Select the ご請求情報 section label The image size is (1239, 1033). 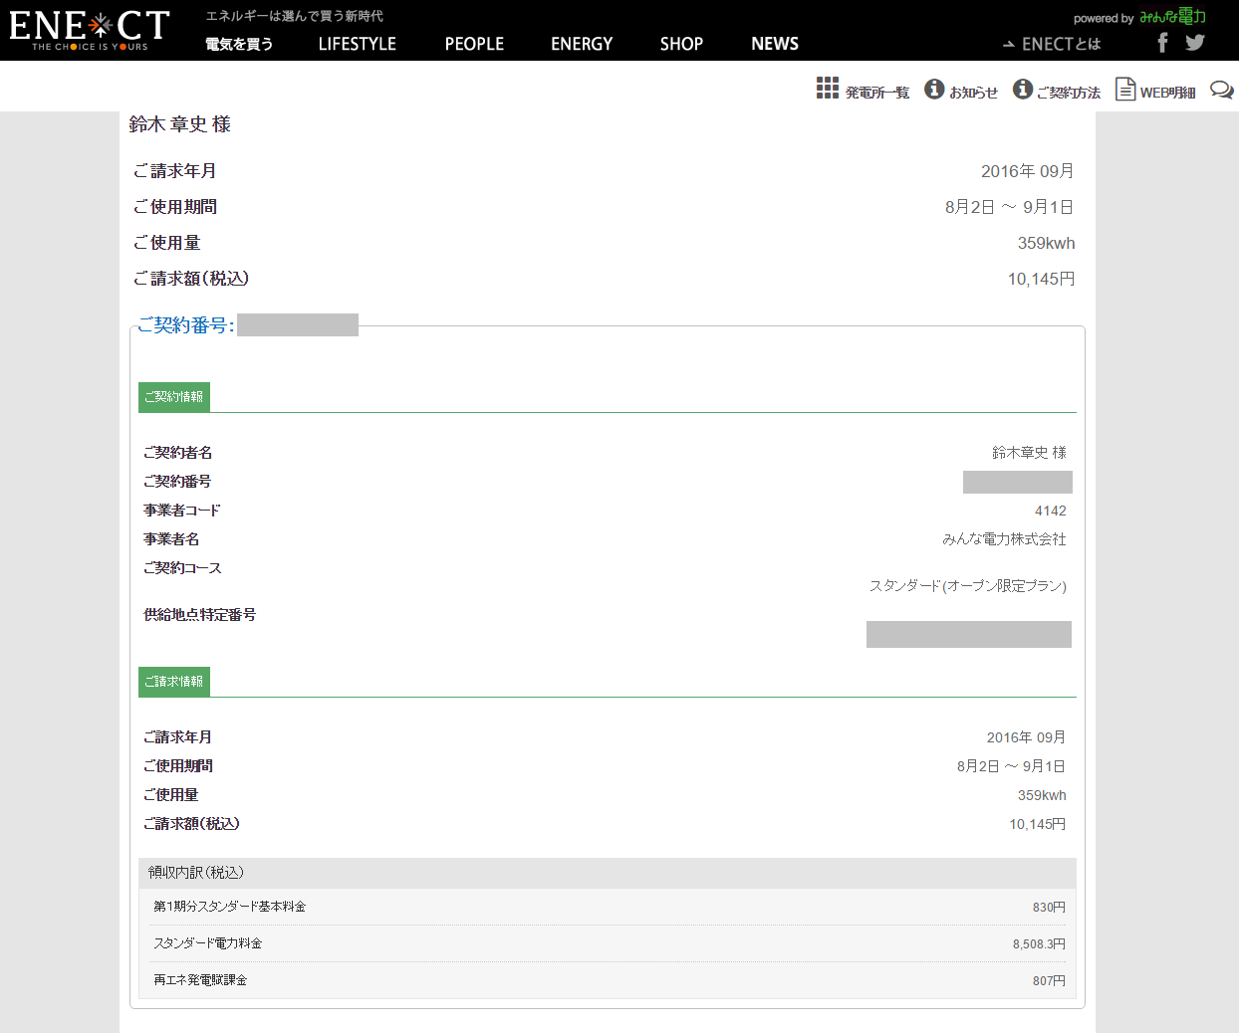pyautogui.click(x=174, y=682)
